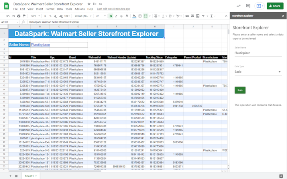
Task: Format cells as currency
Action: 45,16
